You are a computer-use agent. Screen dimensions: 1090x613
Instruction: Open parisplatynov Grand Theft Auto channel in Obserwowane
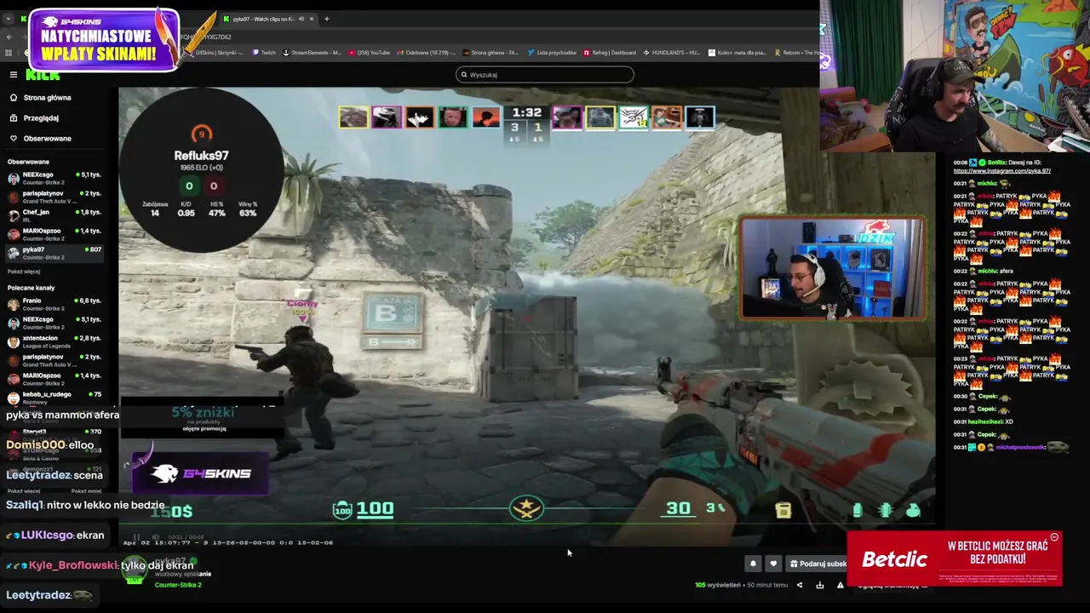pyautogui.click(x=55, y=197)
